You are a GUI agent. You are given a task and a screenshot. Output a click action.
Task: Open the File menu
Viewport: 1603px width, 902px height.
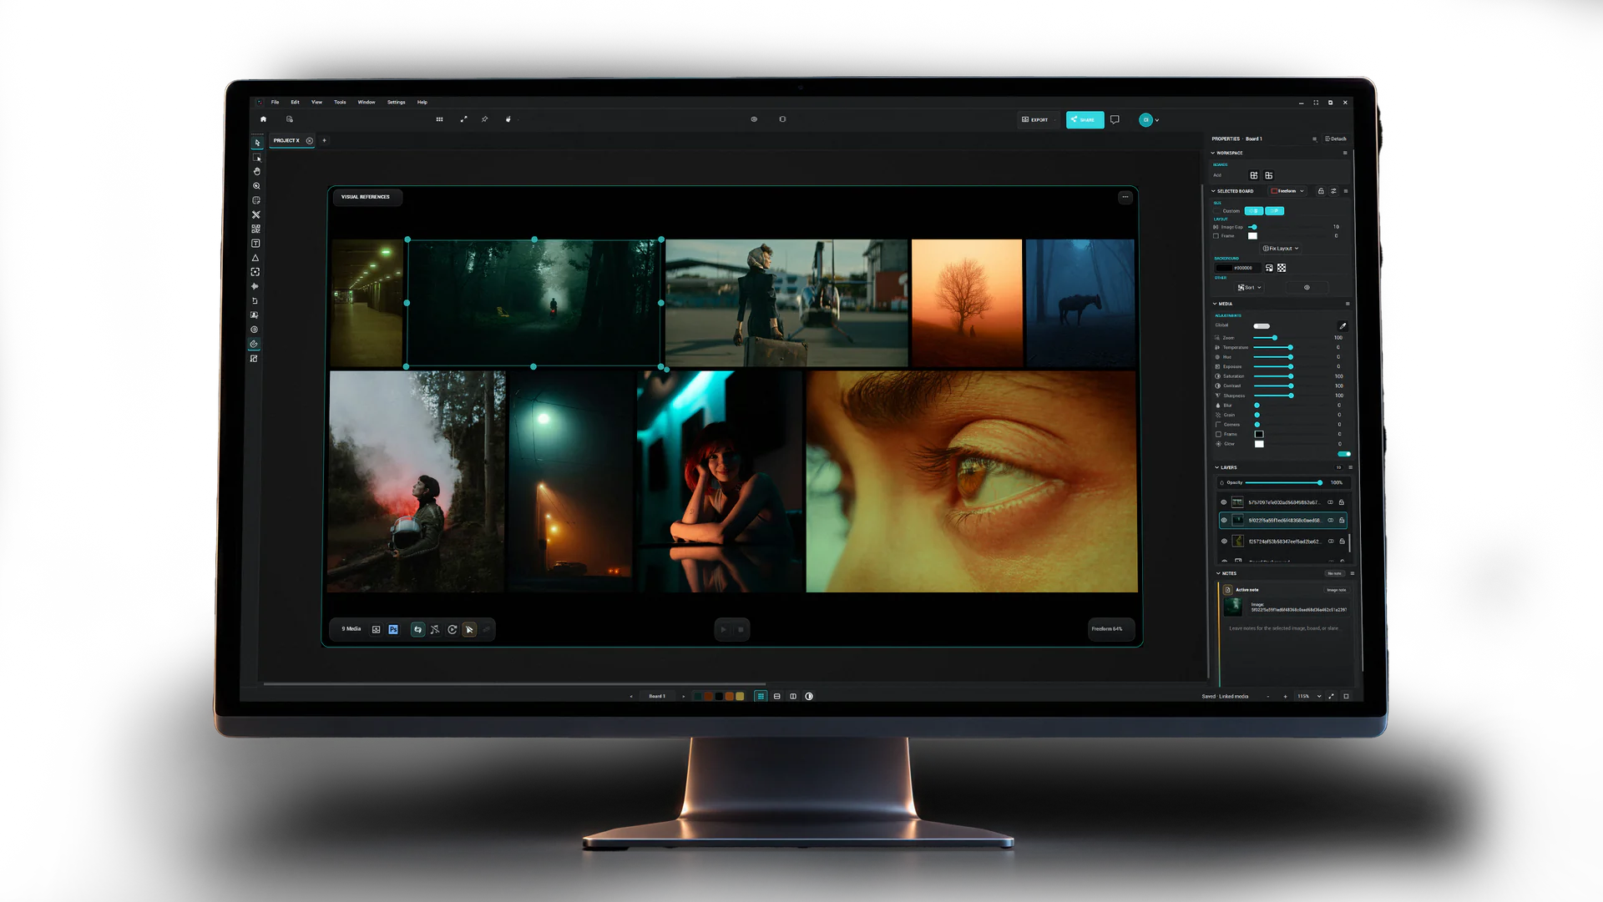click(275, 103)
